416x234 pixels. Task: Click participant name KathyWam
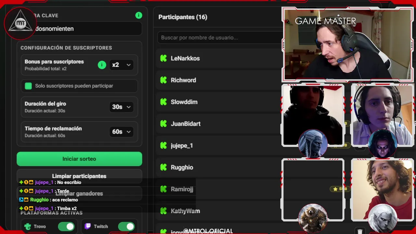[185, 211]
